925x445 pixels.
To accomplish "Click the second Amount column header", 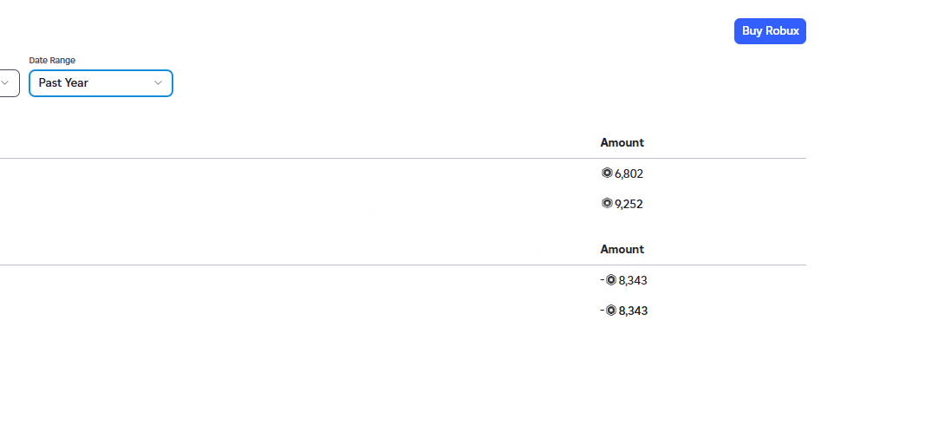I will coord(622,249).
